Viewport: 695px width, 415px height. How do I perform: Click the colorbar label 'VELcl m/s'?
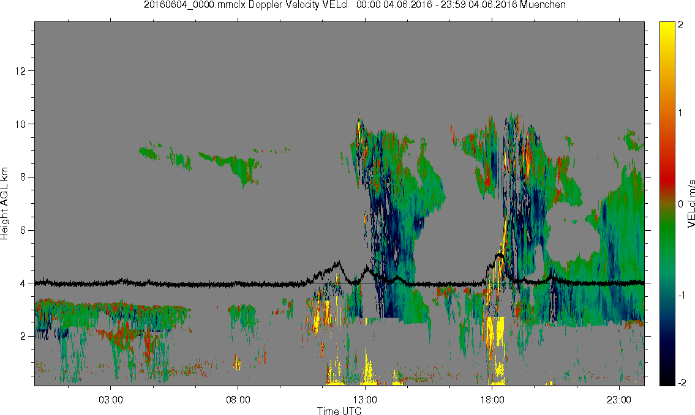pyautogui.click(x=690, y=204)
